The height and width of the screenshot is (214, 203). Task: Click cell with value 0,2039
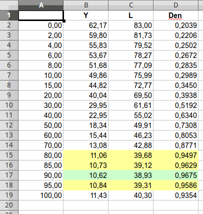point(176,25)
